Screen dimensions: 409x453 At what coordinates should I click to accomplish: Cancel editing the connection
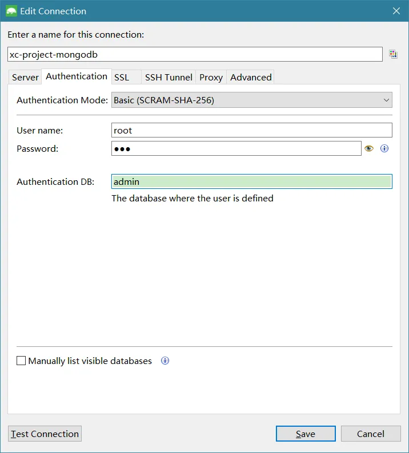pyautogui.click(x=370, y=434)
